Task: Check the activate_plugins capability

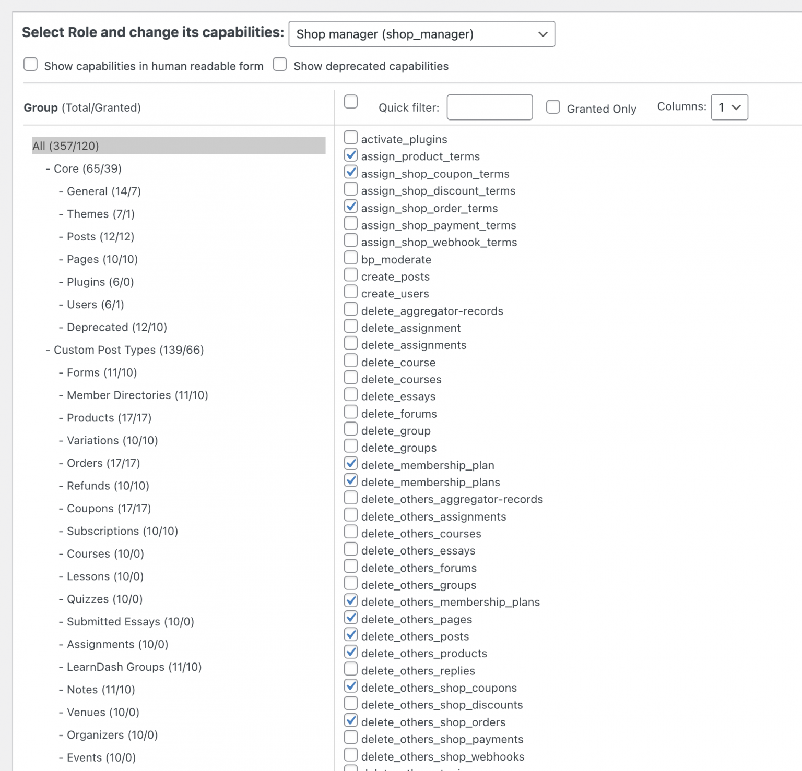Action: coord(350,137)
